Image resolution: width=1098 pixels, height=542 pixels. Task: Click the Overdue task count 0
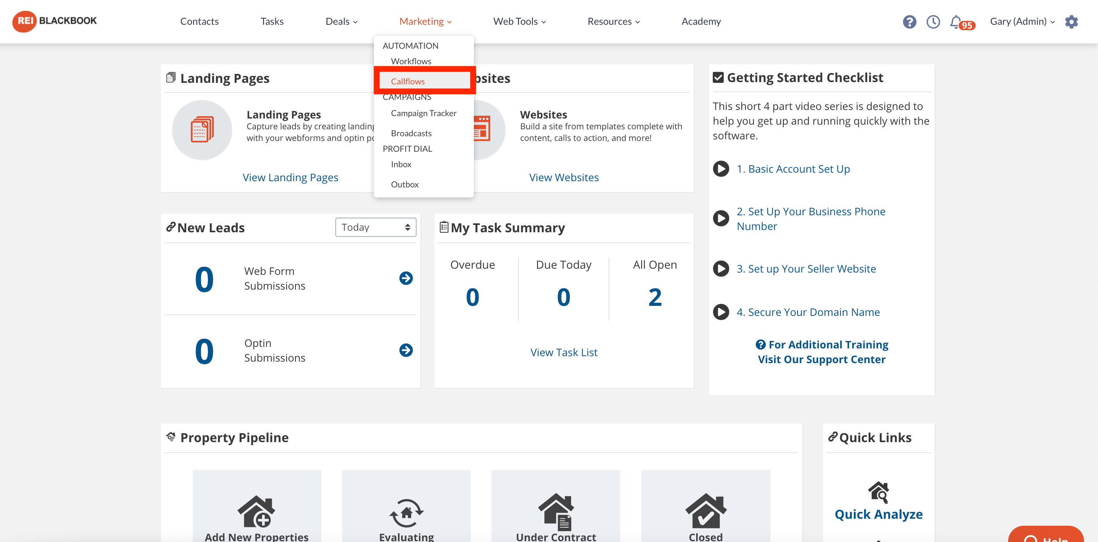tap(472, 297)
